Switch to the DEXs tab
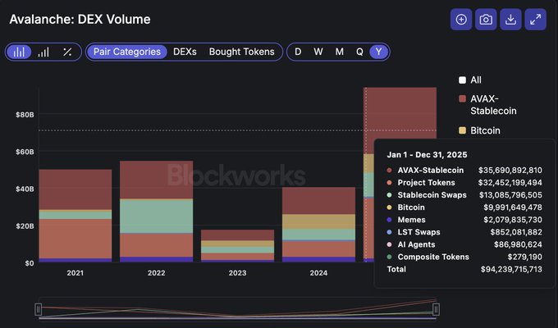 click(x=185, y=52)
